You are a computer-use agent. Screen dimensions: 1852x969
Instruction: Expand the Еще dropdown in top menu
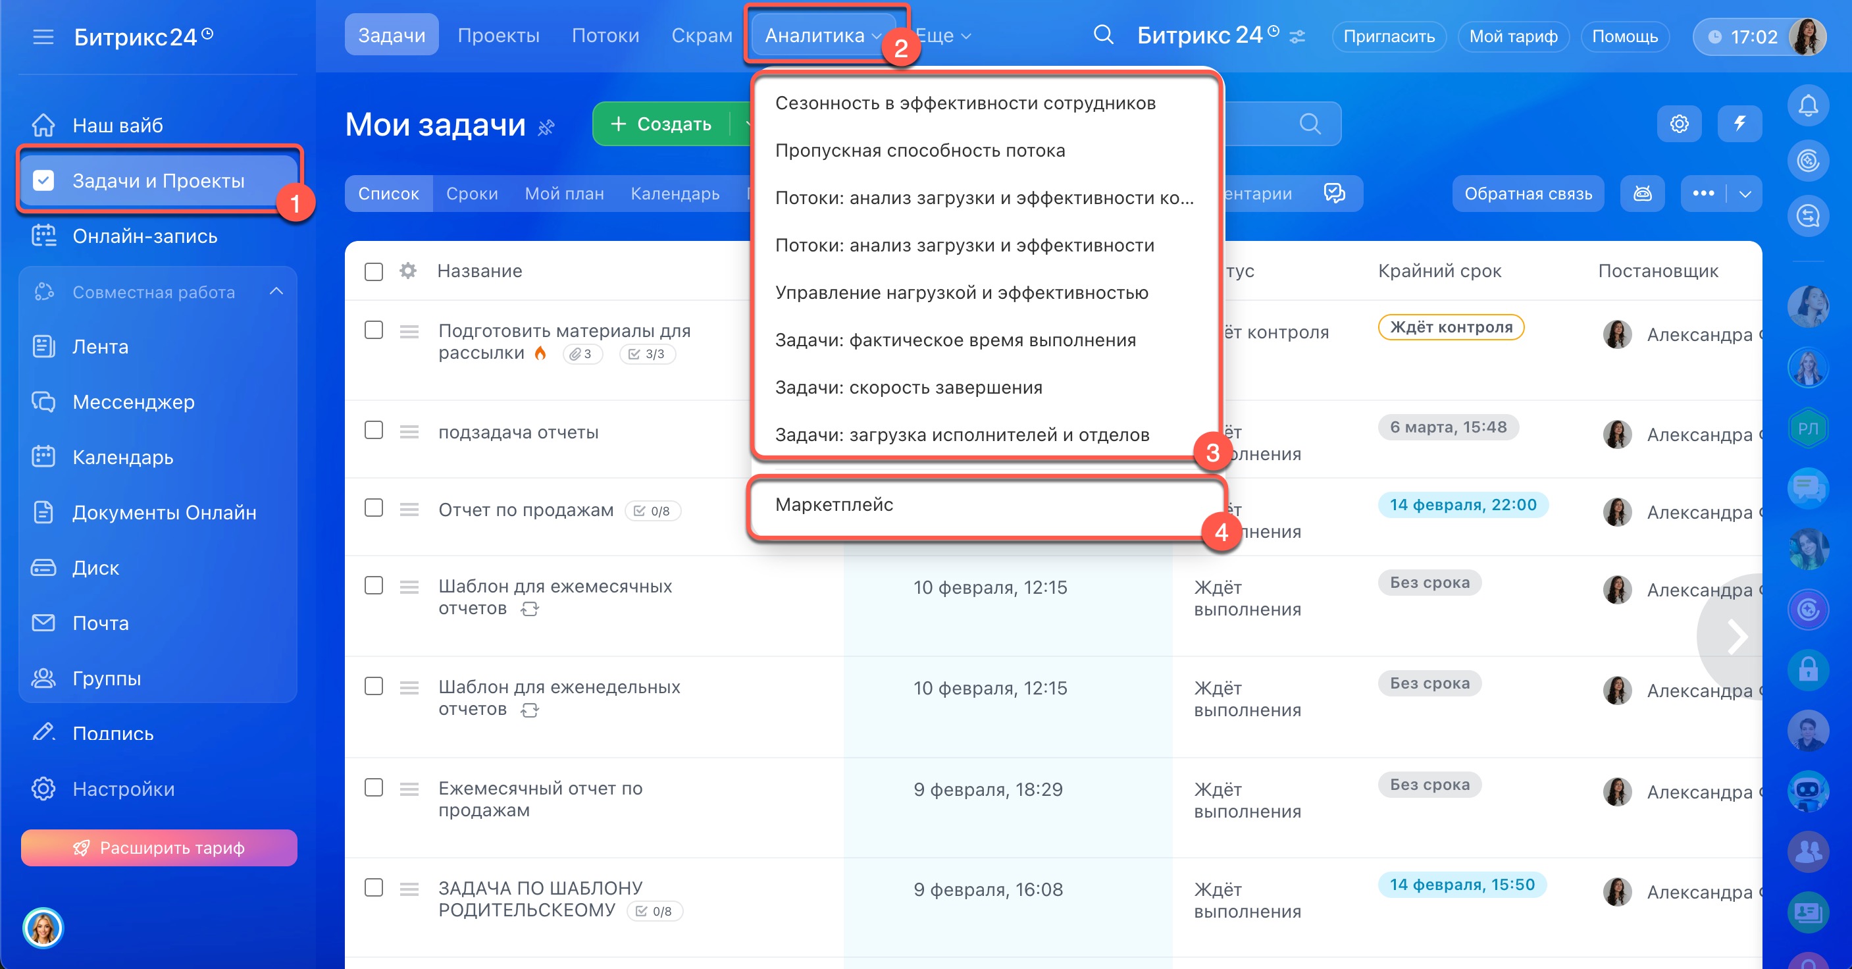pos(943,36)
